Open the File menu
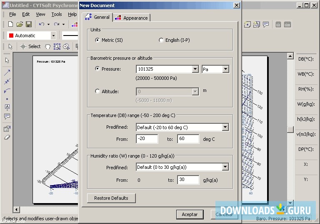Viewport: 320px width, 224px height. (x=12, y=14)
